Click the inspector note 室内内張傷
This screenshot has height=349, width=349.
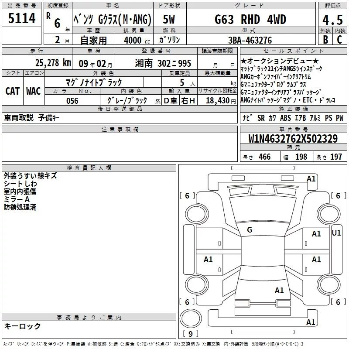click(x=20, y=192)
